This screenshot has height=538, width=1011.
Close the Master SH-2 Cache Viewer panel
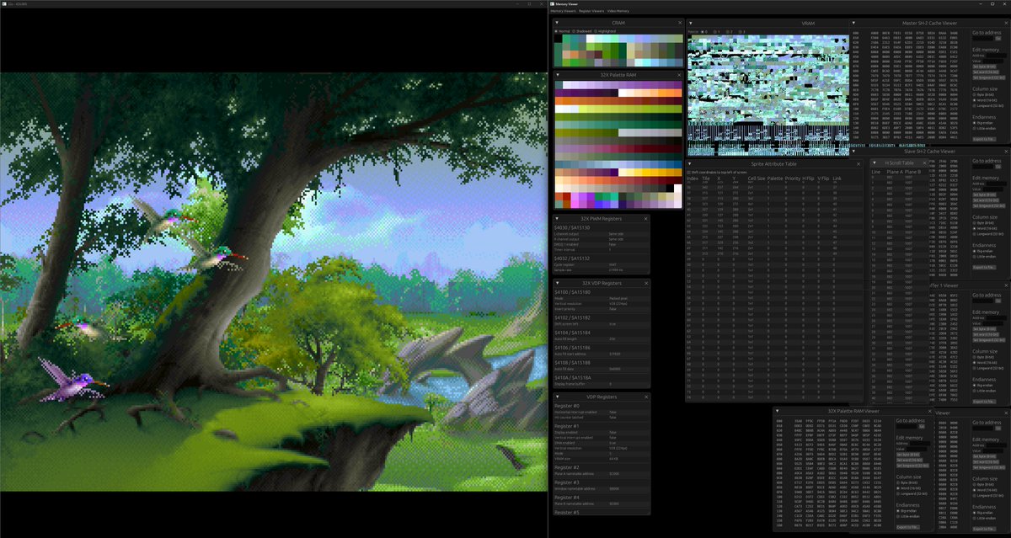pos(1006,24)
